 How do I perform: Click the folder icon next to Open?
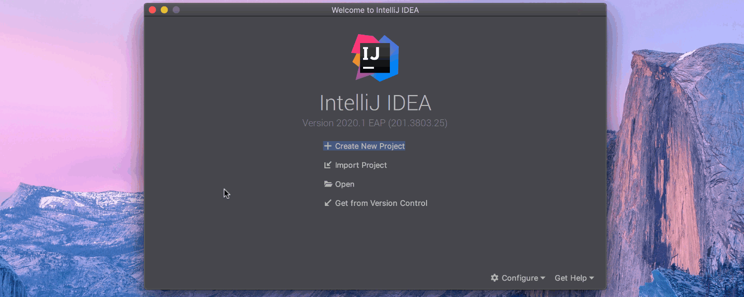point(328,184)
